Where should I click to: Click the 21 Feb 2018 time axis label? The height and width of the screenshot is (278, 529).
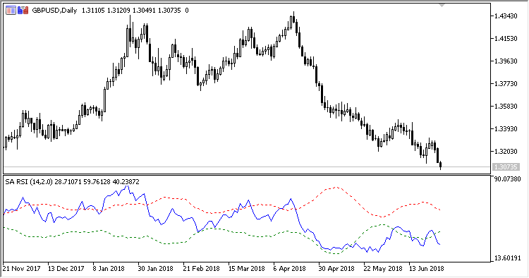coord(201,269)
